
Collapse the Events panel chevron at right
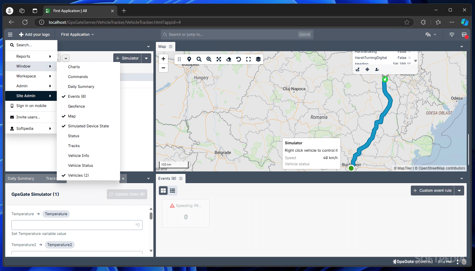click(462, 179)
